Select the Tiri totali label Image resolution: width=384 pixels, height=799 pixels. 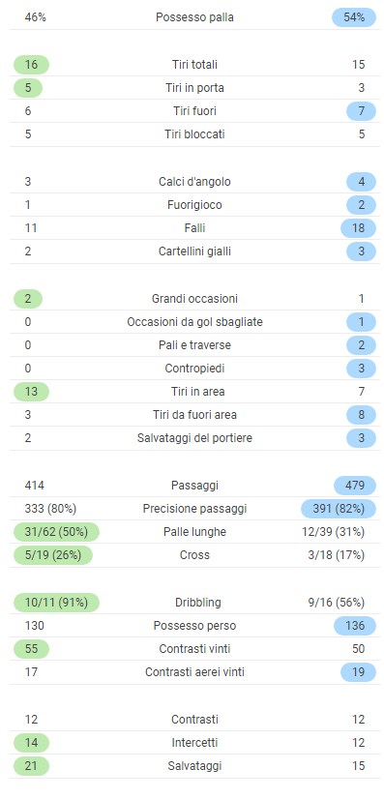tap(194, 65)
